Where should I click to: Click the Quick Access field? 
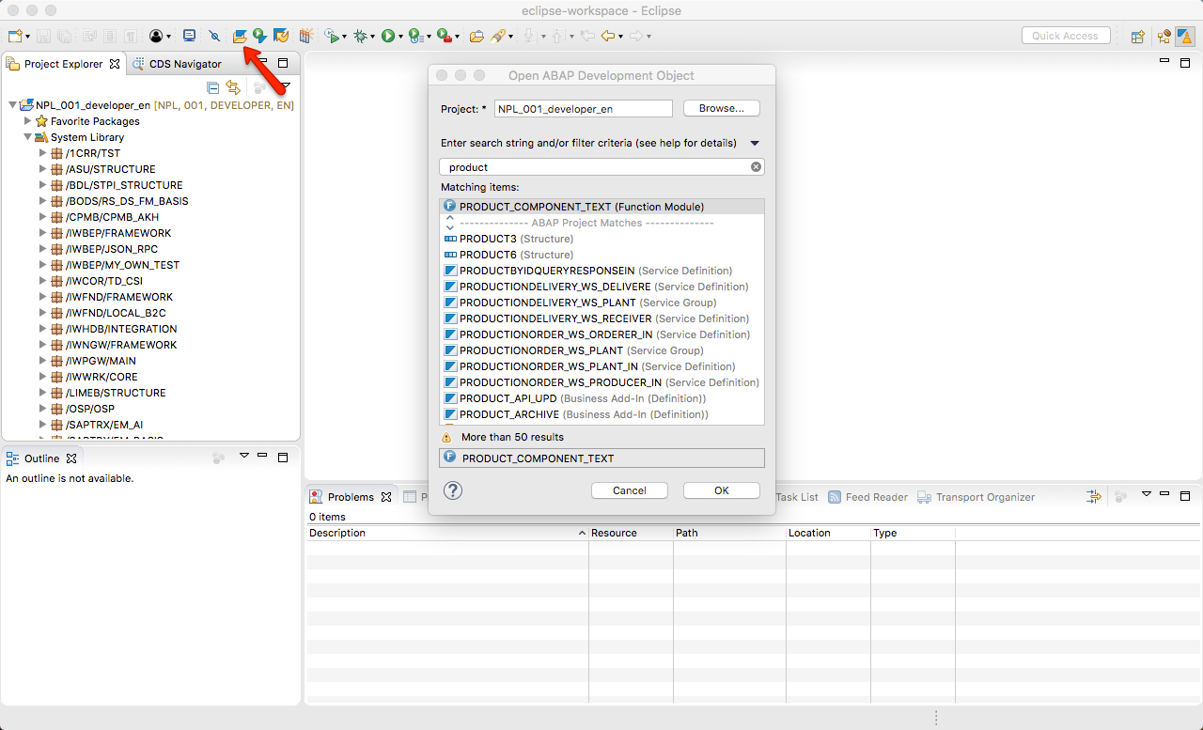pyautogui.click(x=1066, y=36)
